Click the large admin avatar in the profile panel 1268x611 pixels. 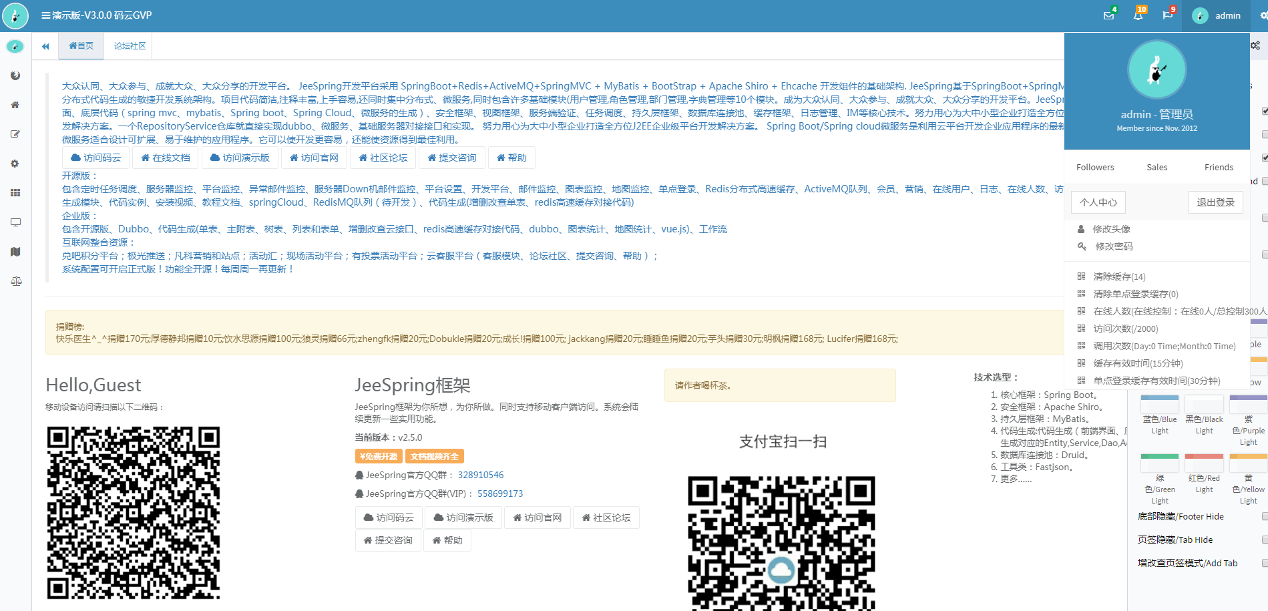point(1156,70)
